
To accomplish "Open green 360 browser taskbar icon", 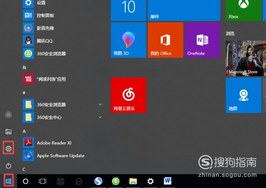I will point(116,181).
